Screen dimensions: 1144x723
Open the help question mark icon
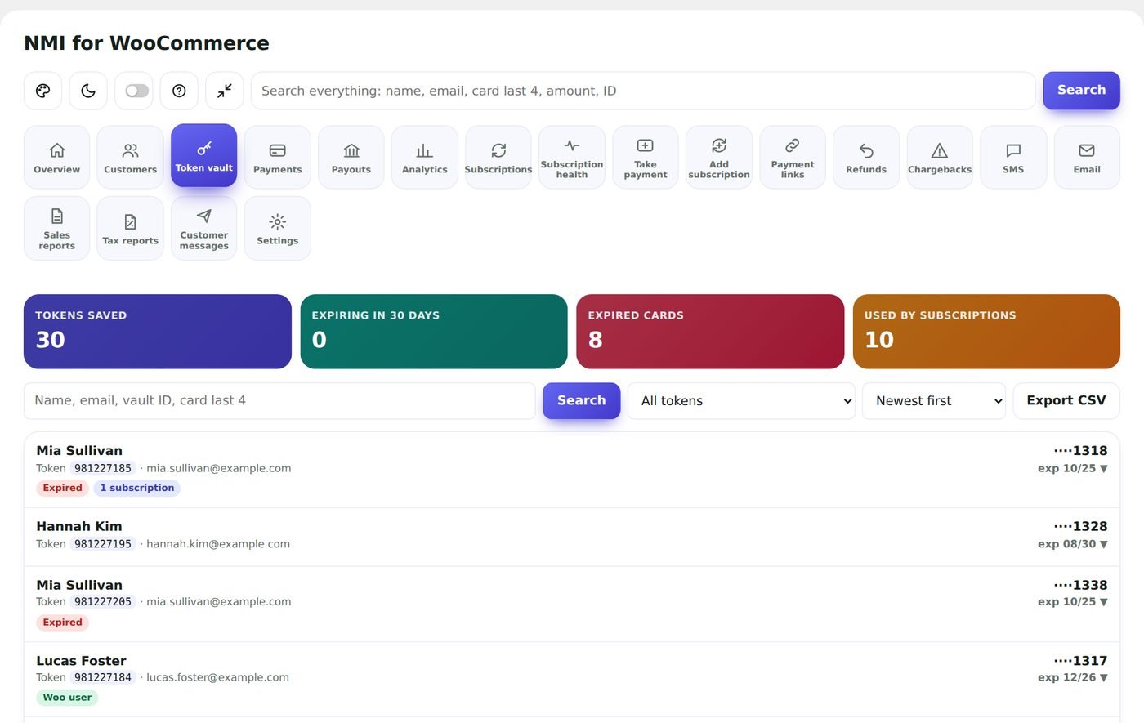(179, 91)
